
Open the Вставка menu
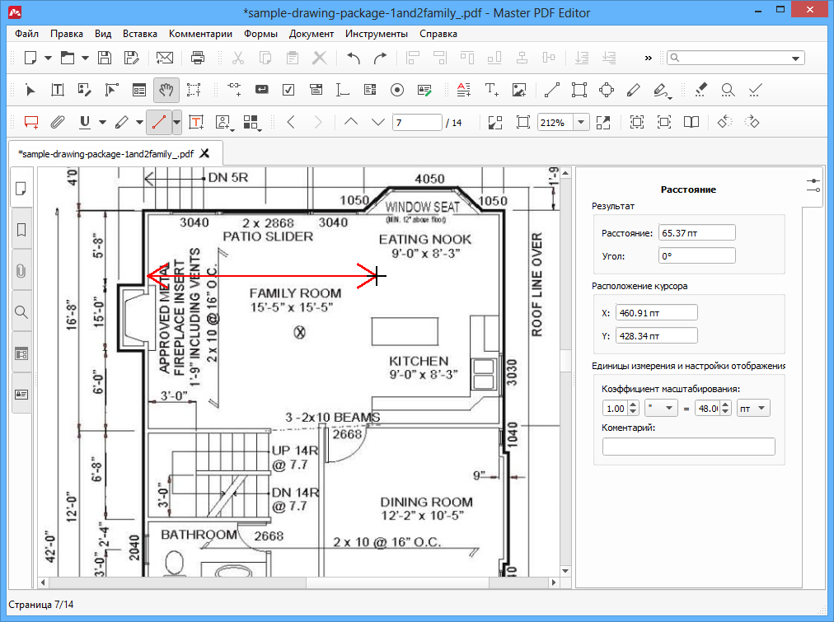[140, 34]
